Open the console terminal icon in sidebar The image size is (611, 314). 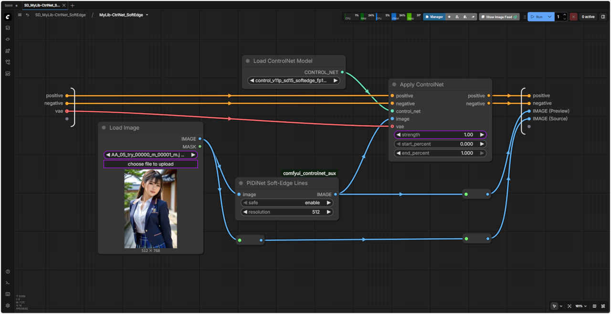8,283
